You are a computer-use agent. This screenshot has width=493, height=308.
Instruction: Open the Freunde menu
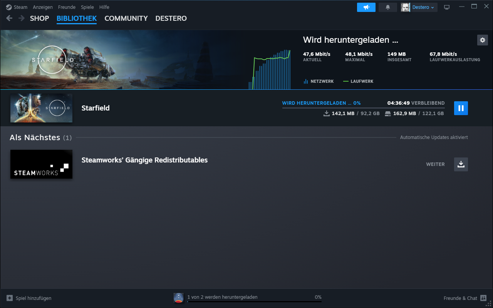(x=67, y=7)
